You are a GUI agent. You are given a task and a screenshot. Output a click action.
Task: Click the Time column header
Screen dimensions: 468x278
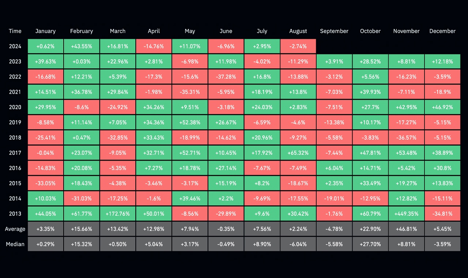pyautogui.click(x=15, y=31)
